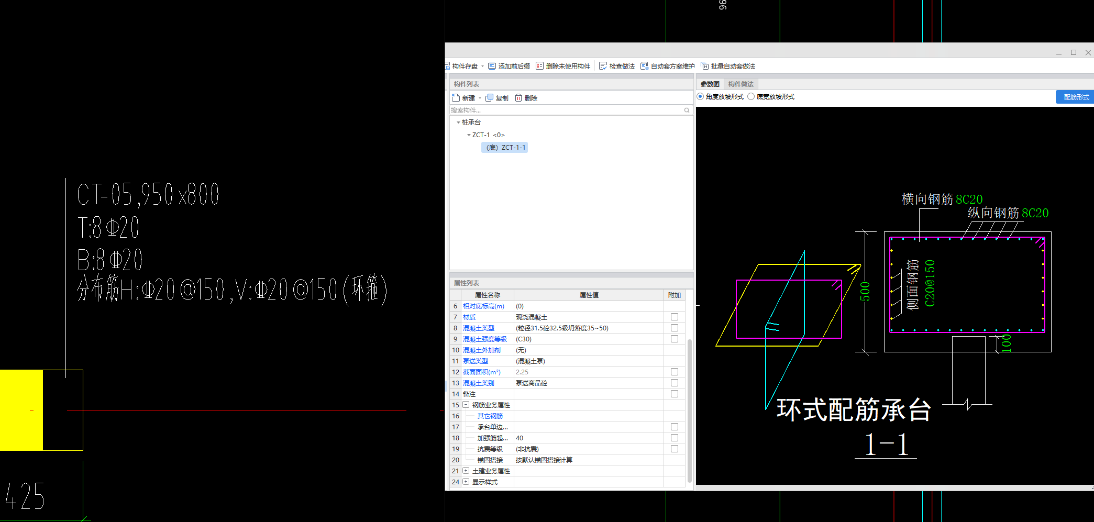Click the 属性值 column header
This screenshot has height=522, width=1094.
click(x=589, y=295)
